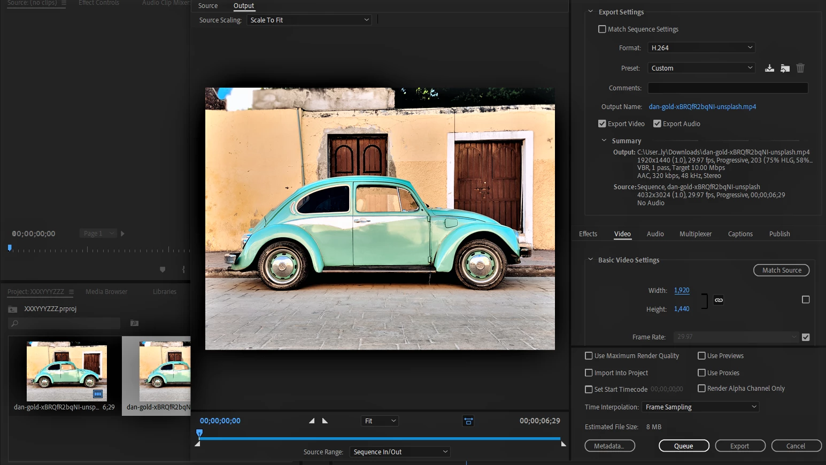Click the Set In Point marker icon
The image size is (826, 465).
click(312, 421)
